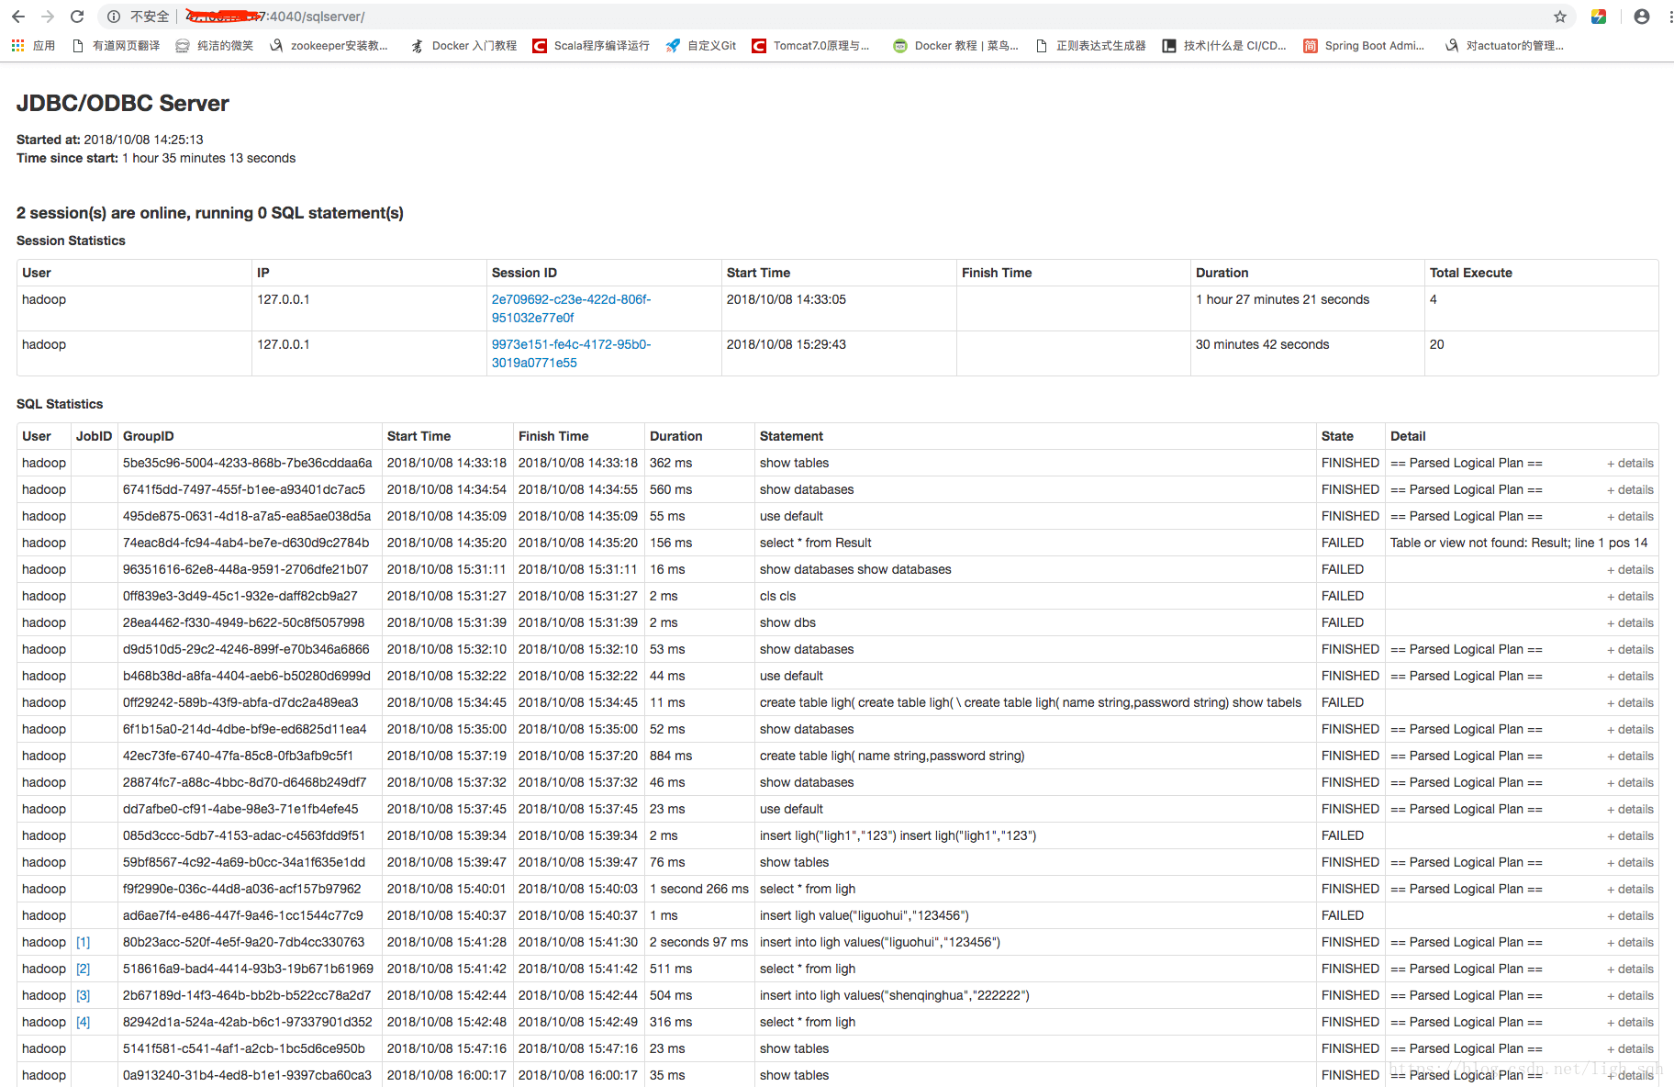1674x1087 pixels.
Task: Expand details for create table ligh 15:37:19 row
Action: coord(1630,756)
